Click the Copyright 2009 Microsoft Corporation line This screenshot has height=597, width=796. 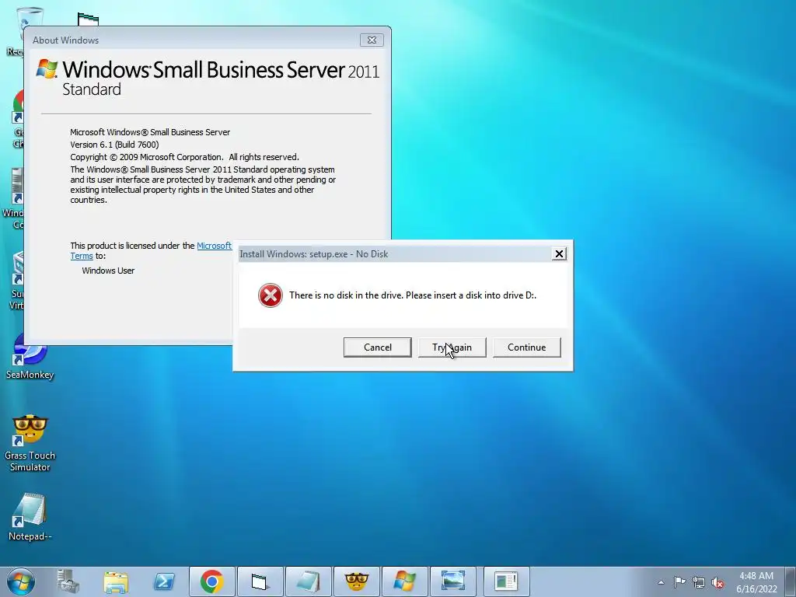(x=184, y=157)
